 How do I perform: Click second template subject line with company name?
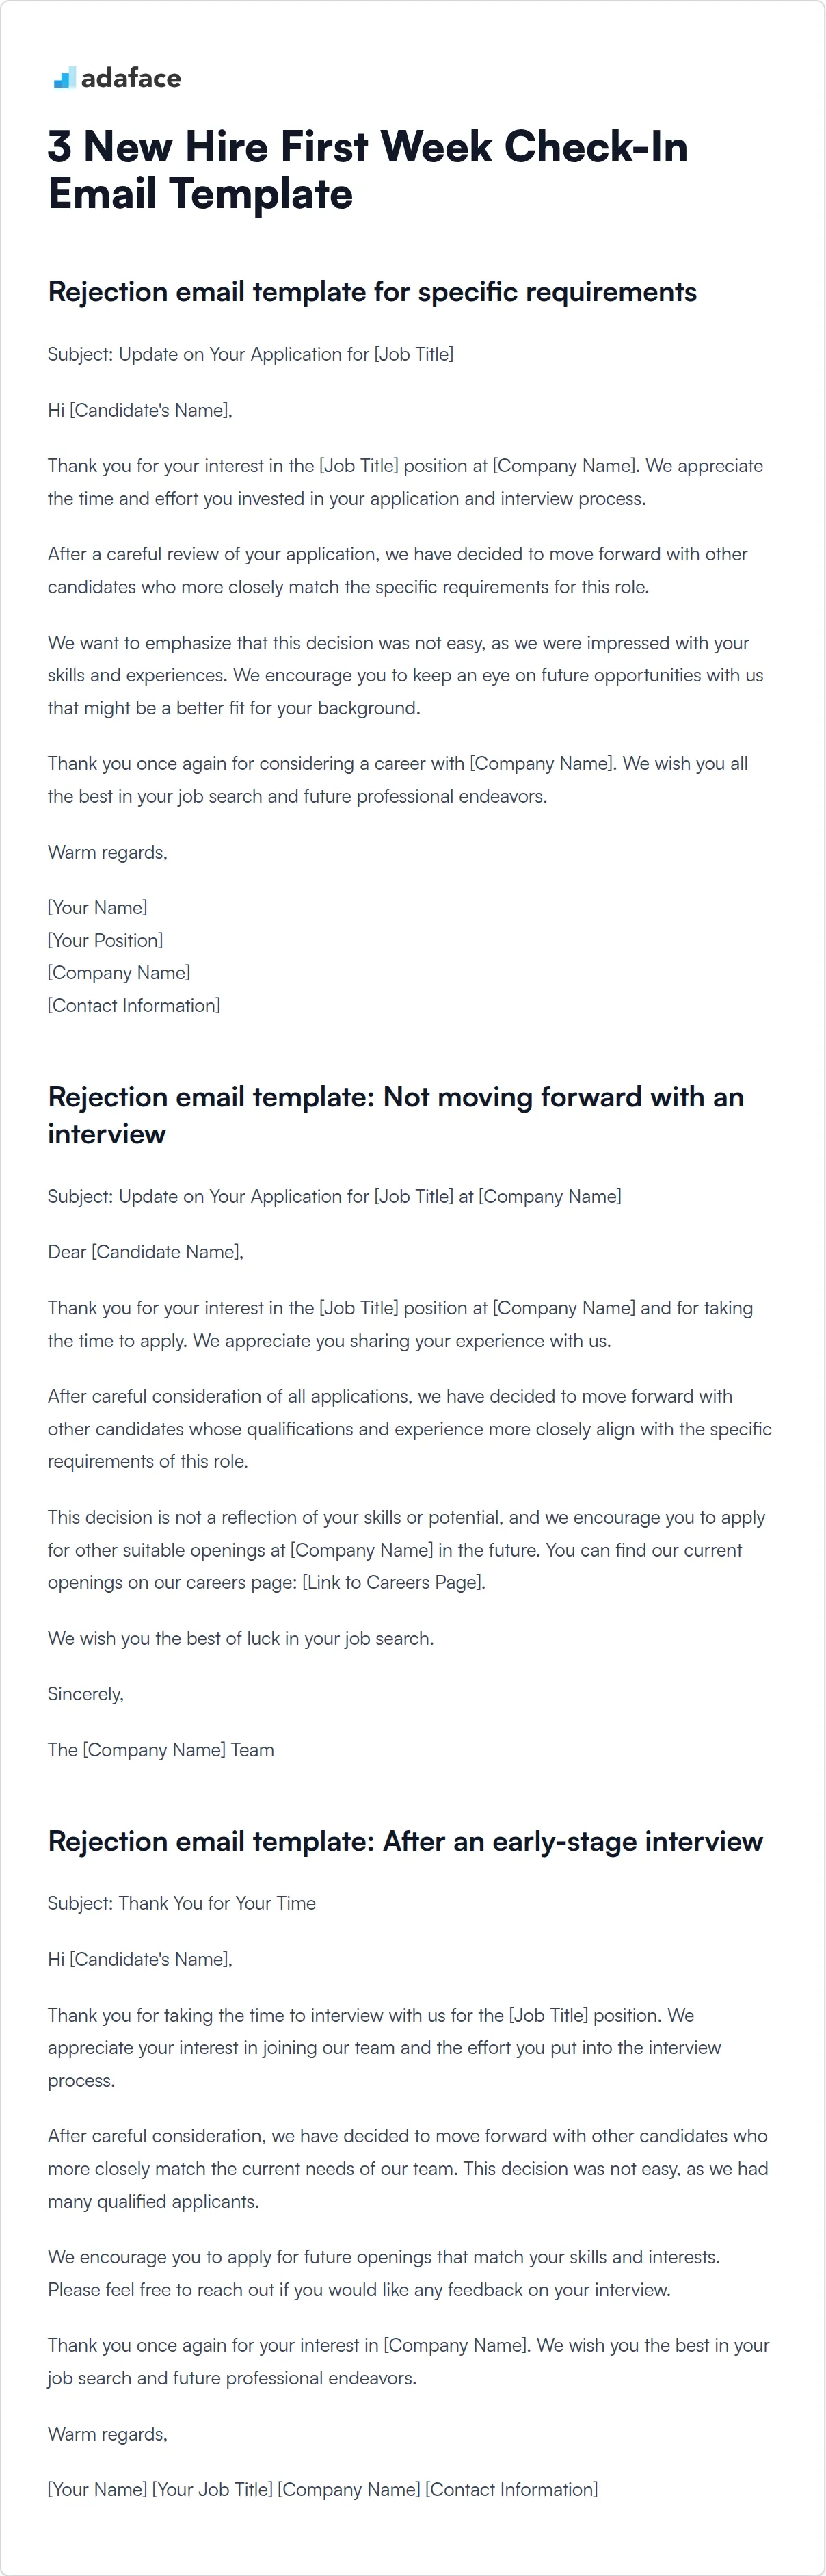tap(334, 1196)
